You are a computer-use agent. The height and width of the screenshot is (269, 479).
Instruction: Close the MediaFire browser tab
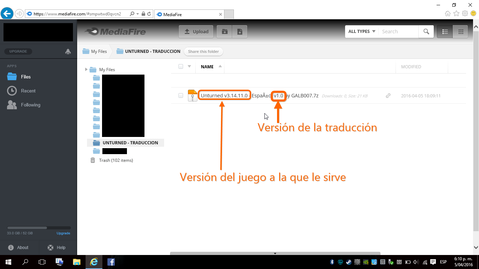coord(220,14)
